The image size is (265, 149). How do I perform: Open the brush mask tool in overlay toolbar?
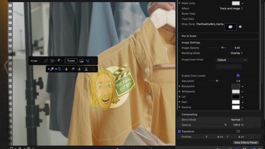60,61
